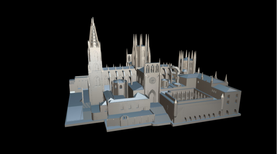This screenshot has width=277, height=154.
Task: Click the tall spire tower of the cathedral model
Action: (95, 61)
